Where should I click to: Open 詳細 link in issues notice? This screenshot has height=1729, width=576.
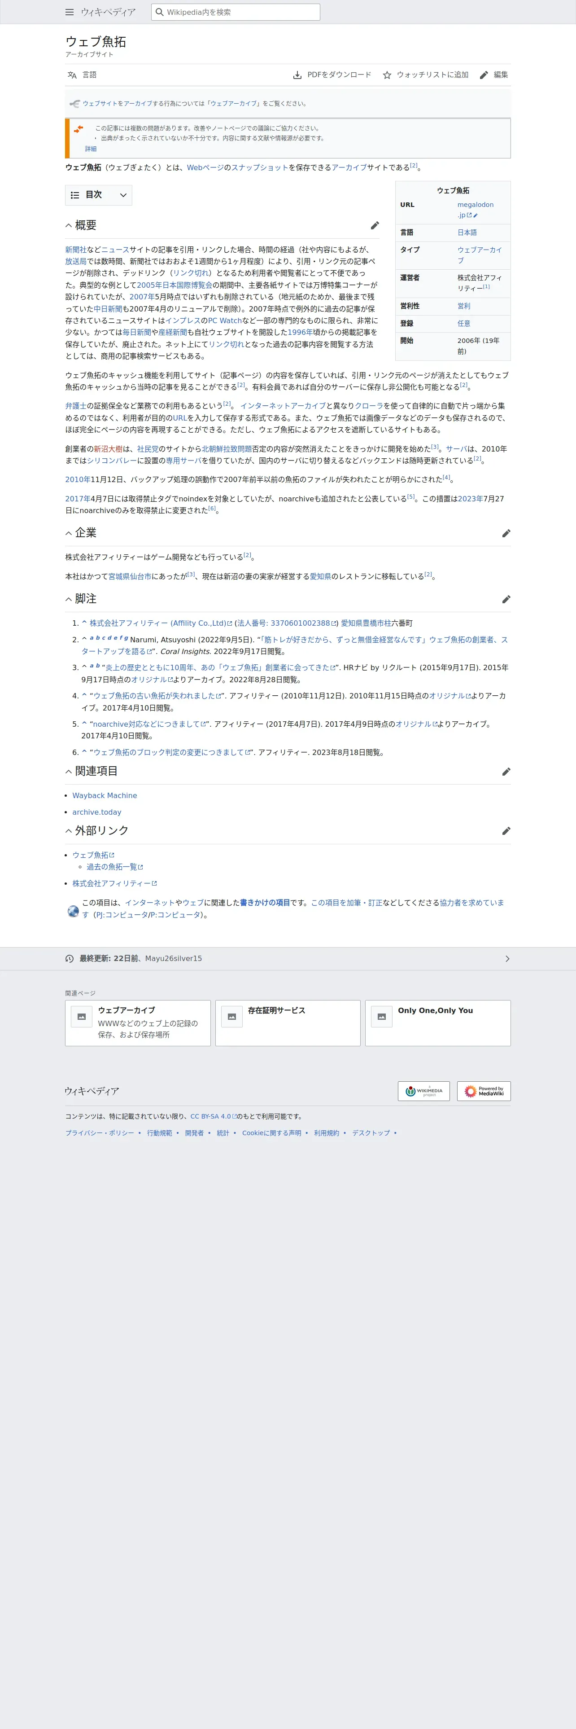[x=91, y=149]
